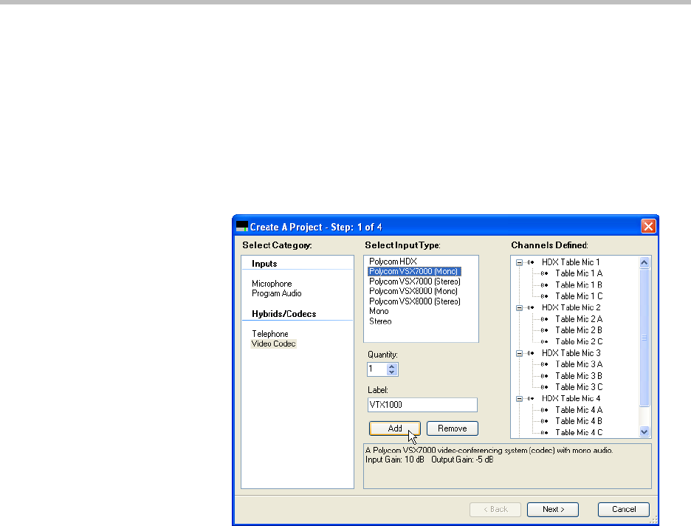Select Microphone in the Inputs category
This screenshot has height=526, width=691.
coord(272,284)
